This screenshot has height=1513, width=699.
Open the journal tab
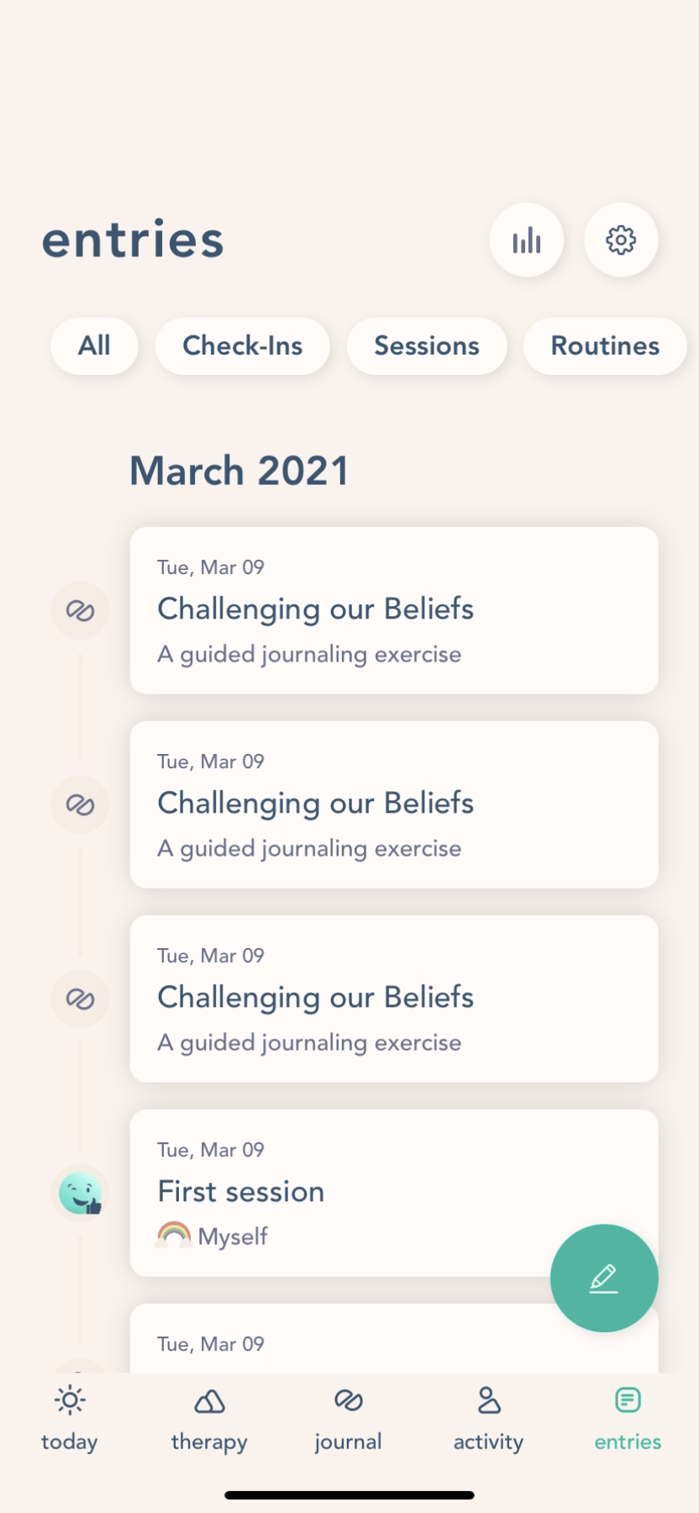(349, 1419)
